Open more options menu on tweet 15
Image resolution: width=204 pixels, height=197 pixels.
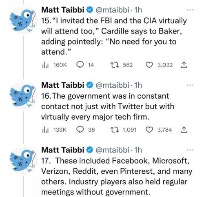tap(190, 10)
